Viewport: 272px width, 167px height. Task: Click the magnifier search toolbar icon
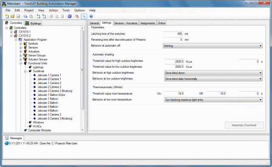pyautogui.click(x=84, y=16)
